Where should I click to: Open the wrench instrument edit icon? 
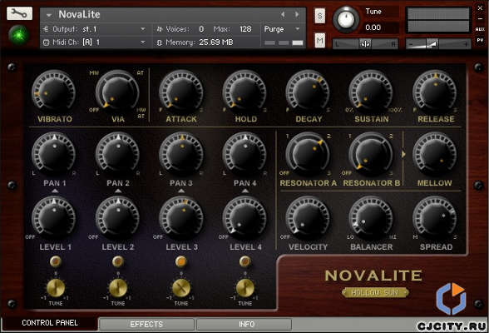[x=19, y=13]
